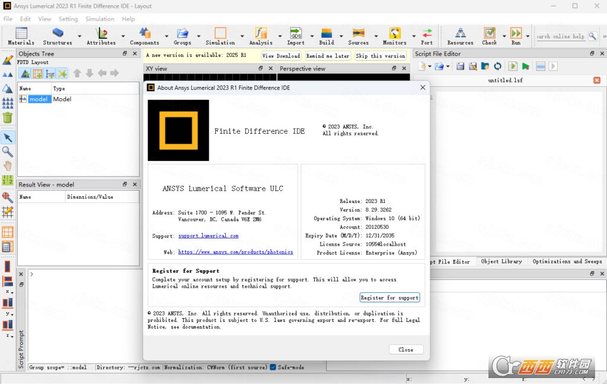
Task: Click the Structures blue block icon
Action: pyautogui.click(x=57, y=33)
